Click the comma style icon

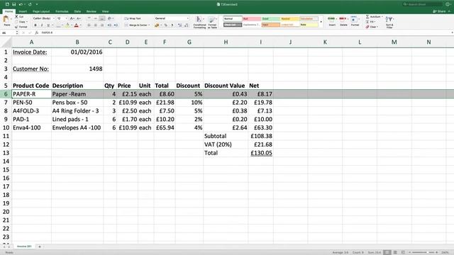172,25
